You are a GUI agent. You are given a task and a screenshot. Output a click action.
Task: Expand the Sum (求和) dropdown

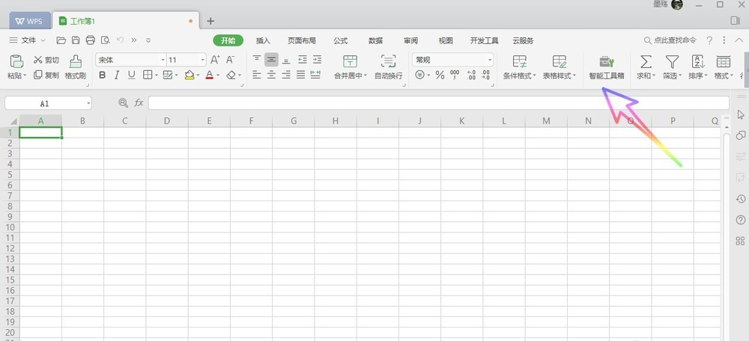coord(653,76)
